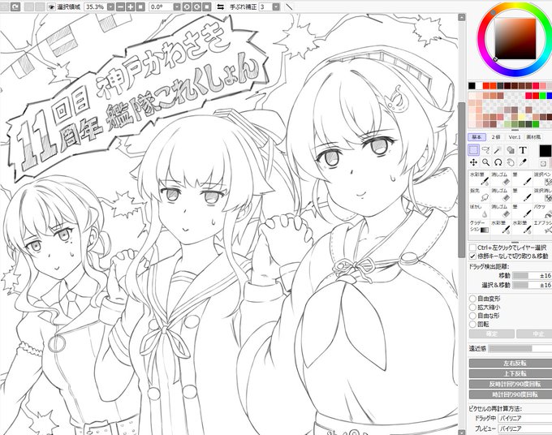Click the canvas vertical scrollbar thumb
Viewport: 552px width, 435px height.
(462, 179)
